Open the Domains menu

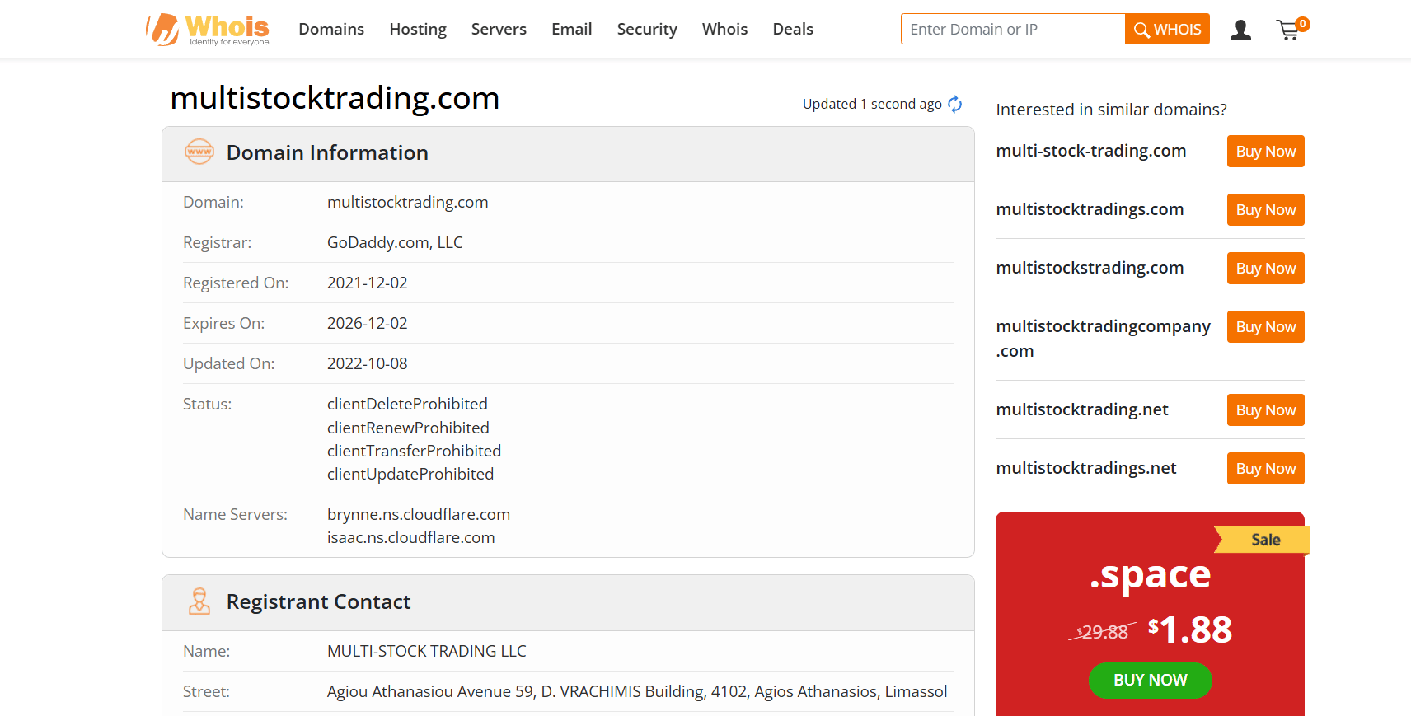tap(331, 29)
